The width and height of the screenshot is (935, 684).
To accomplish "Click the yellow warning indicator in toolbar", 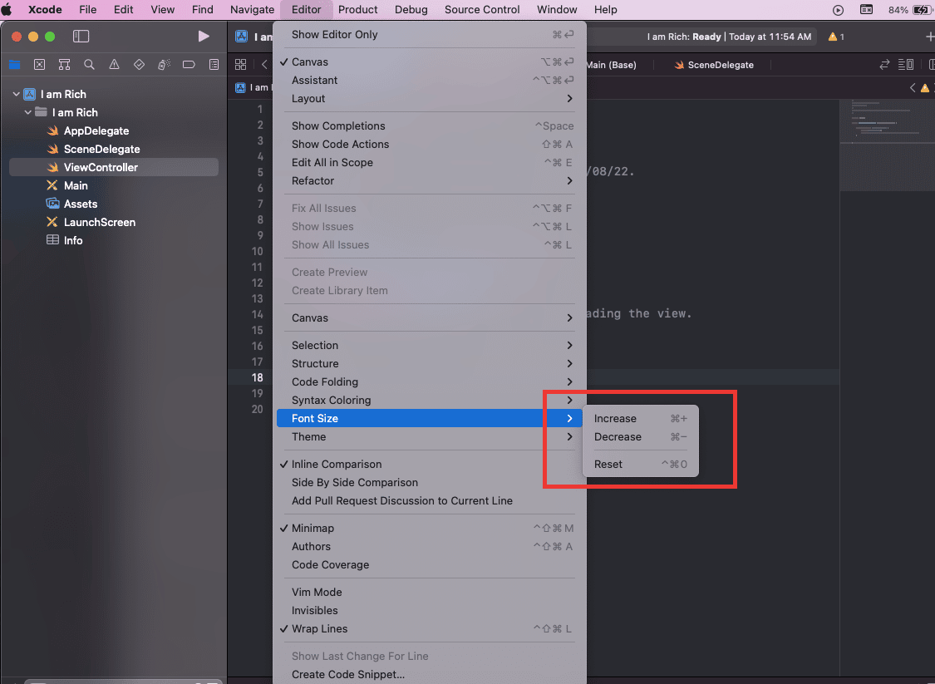I will pyautogui.click(x=835, y=37).
